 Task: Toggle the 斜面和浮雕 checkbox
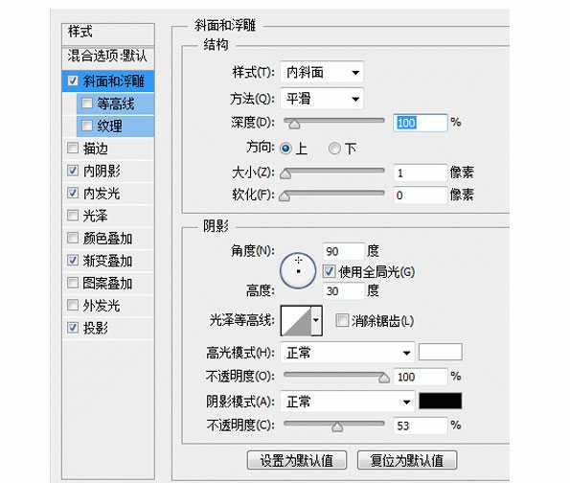tap(73, 80)
